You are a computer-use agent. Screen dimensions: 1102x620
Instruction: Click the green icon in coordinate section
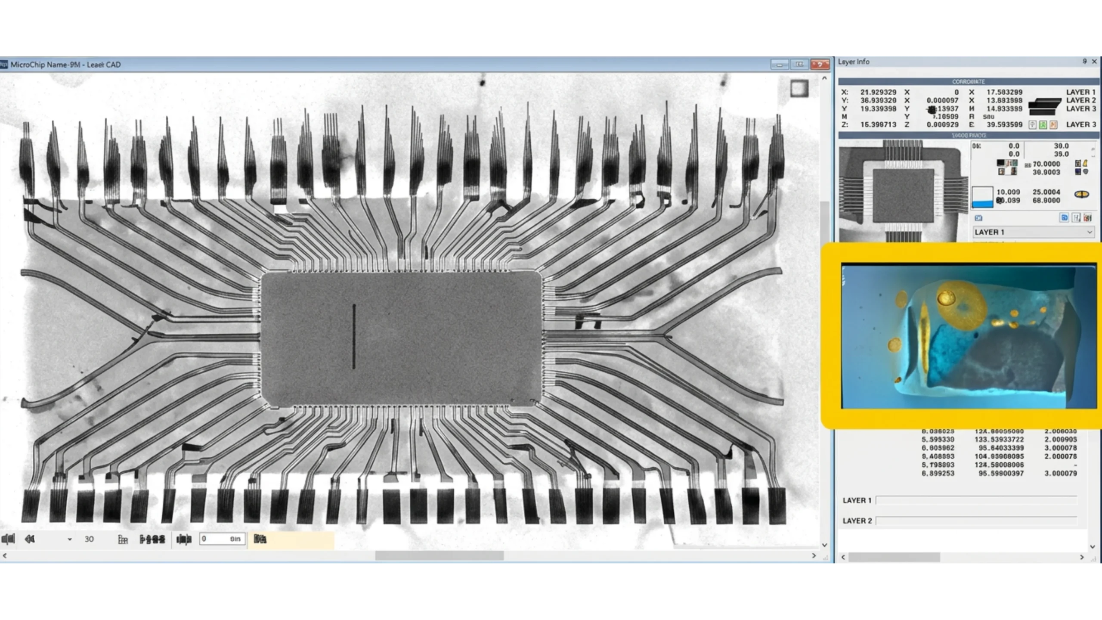tap(1043, 125)
